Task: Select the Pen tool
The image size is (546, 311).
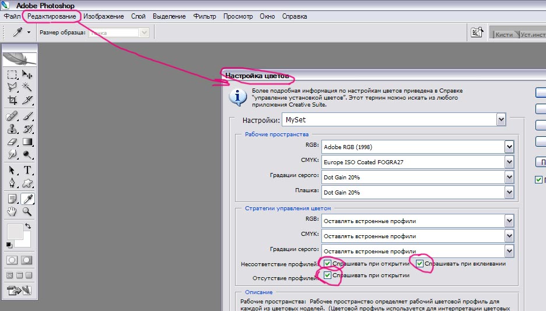Action: 12,183
